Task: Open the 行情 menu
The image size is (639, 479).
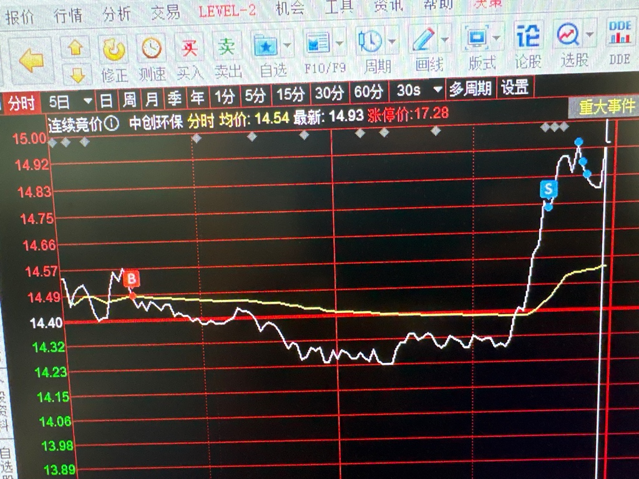Action: tap(68, 16)
